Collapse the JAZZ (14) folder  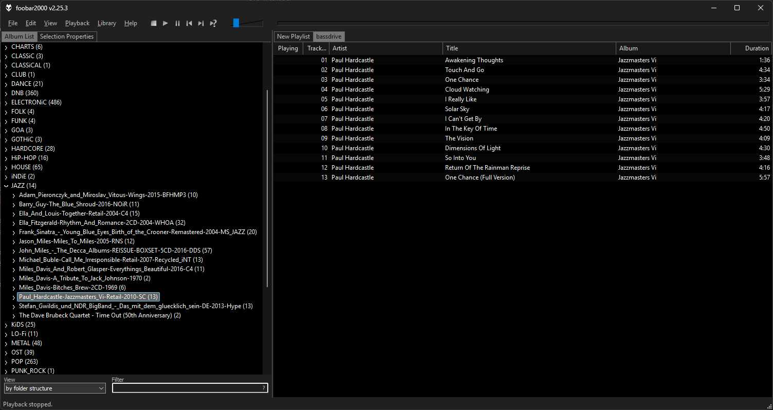tap(6, 186)
